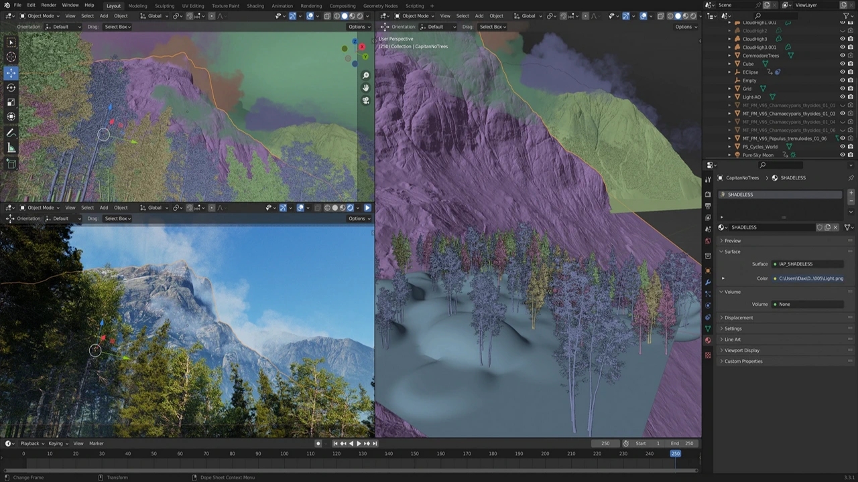
Task: Activate the Annotate pencil tool
Action: (x=11, y=133)
